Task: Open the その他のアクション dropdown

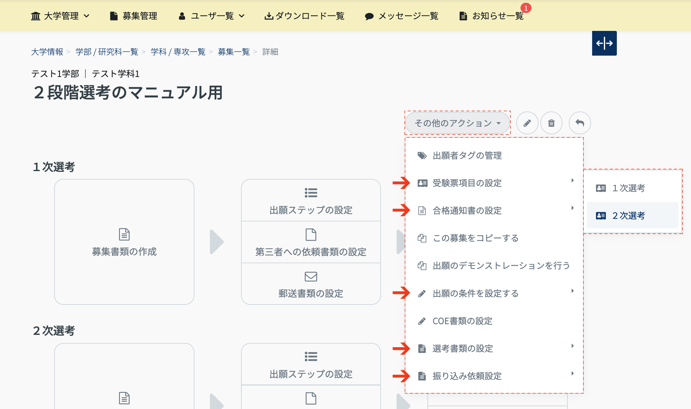Action: click(457, 123)
